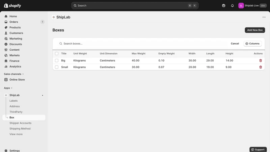Click the 29.00 length value
Image resolution: width=270 pixels, height=152 pixels.
pos(210,60)
